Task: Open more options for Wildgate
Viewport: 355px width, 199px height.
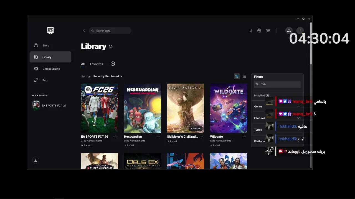Action: (x=244, y=137)
